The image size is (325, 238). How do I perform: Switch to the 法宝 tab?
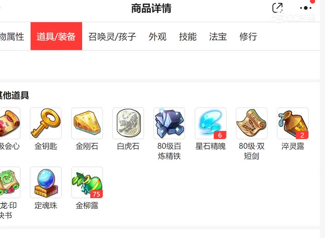(218, 37)
